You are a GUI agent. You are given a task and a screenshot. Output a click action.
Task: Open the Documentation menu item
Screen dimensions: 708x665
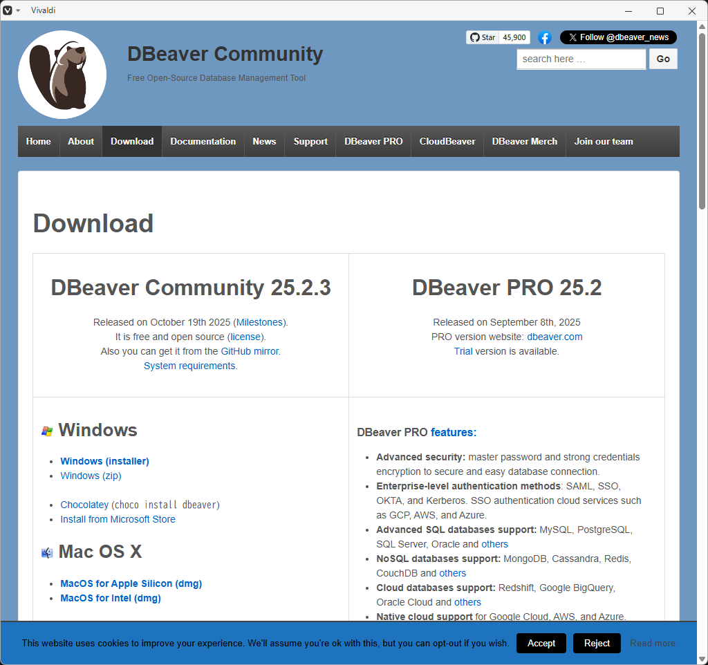pos(203,141)
